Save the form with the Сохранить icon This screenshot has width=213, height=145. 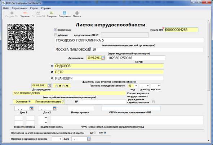[x=65, y=13]
